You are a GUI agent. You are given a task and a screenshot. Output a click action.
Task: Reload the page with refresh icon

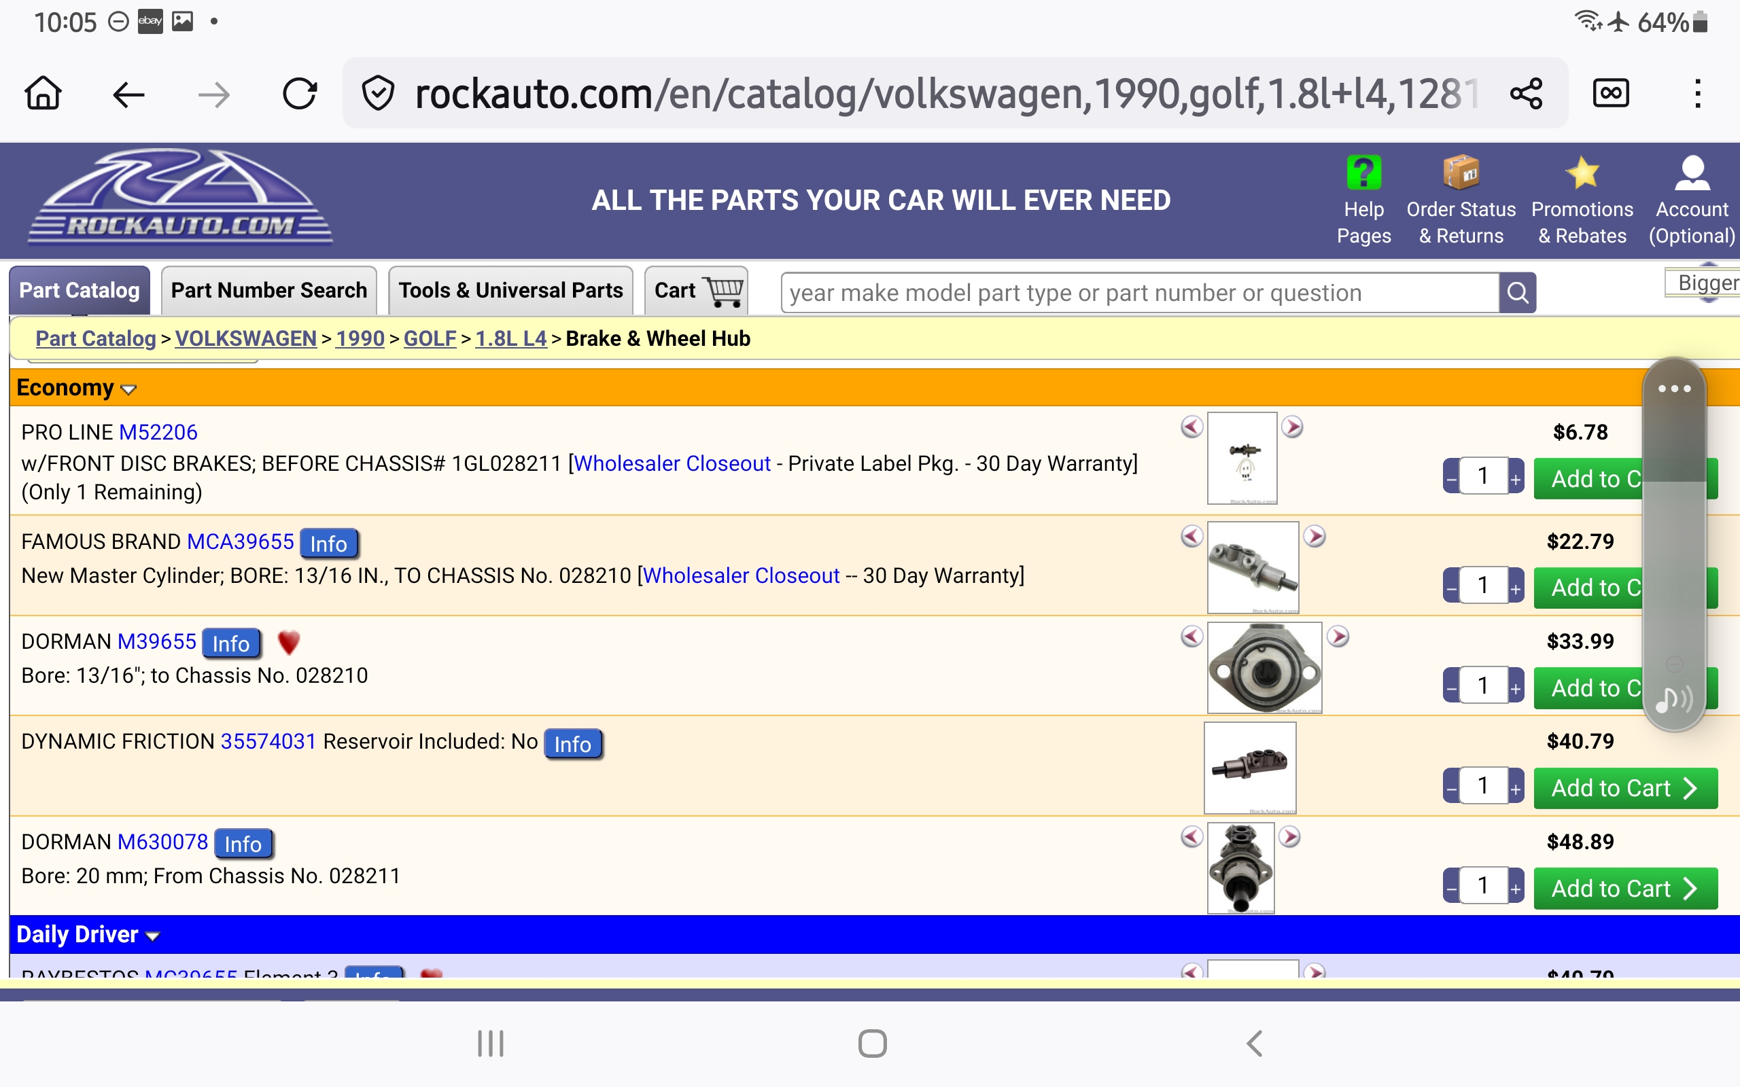click(x=299, y=94)
